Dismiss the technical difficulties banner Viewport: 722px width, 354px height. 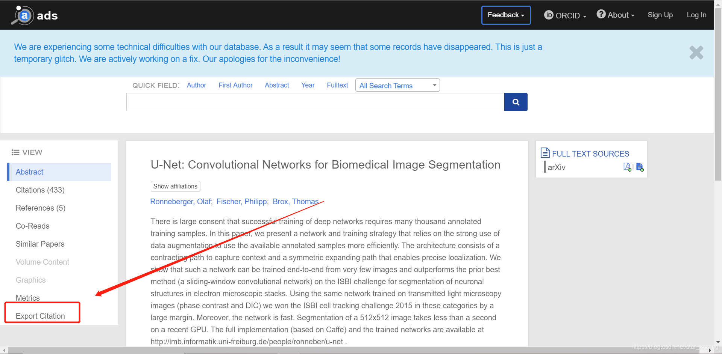[x=696, y=53]
